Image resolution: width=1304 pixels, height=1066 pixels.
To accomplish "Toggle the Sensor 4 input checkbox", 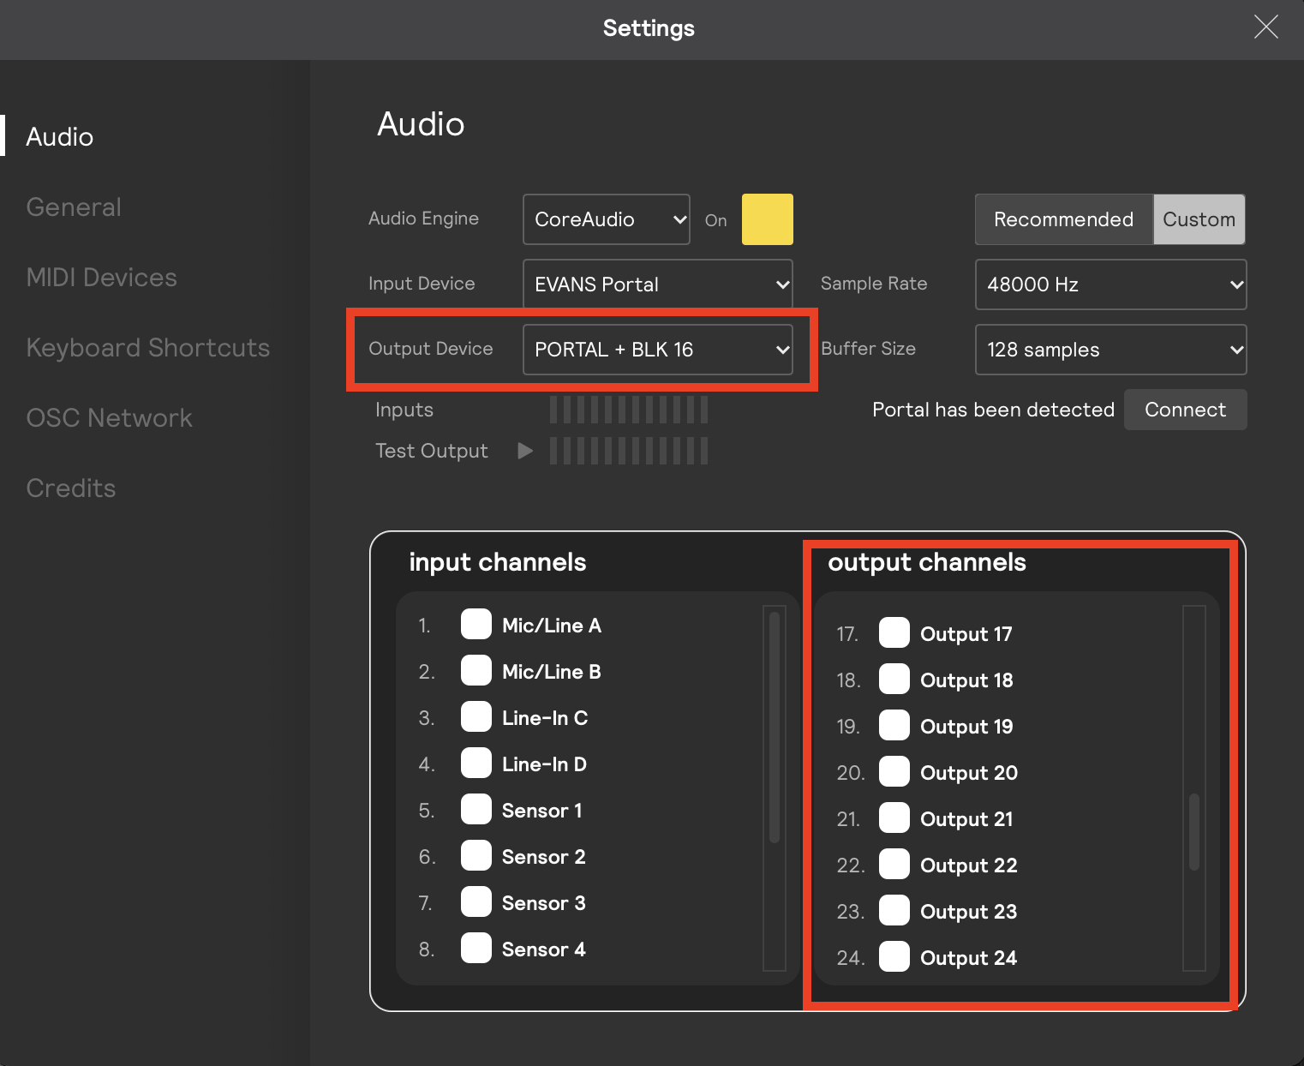I will click(x=476, y=949).
